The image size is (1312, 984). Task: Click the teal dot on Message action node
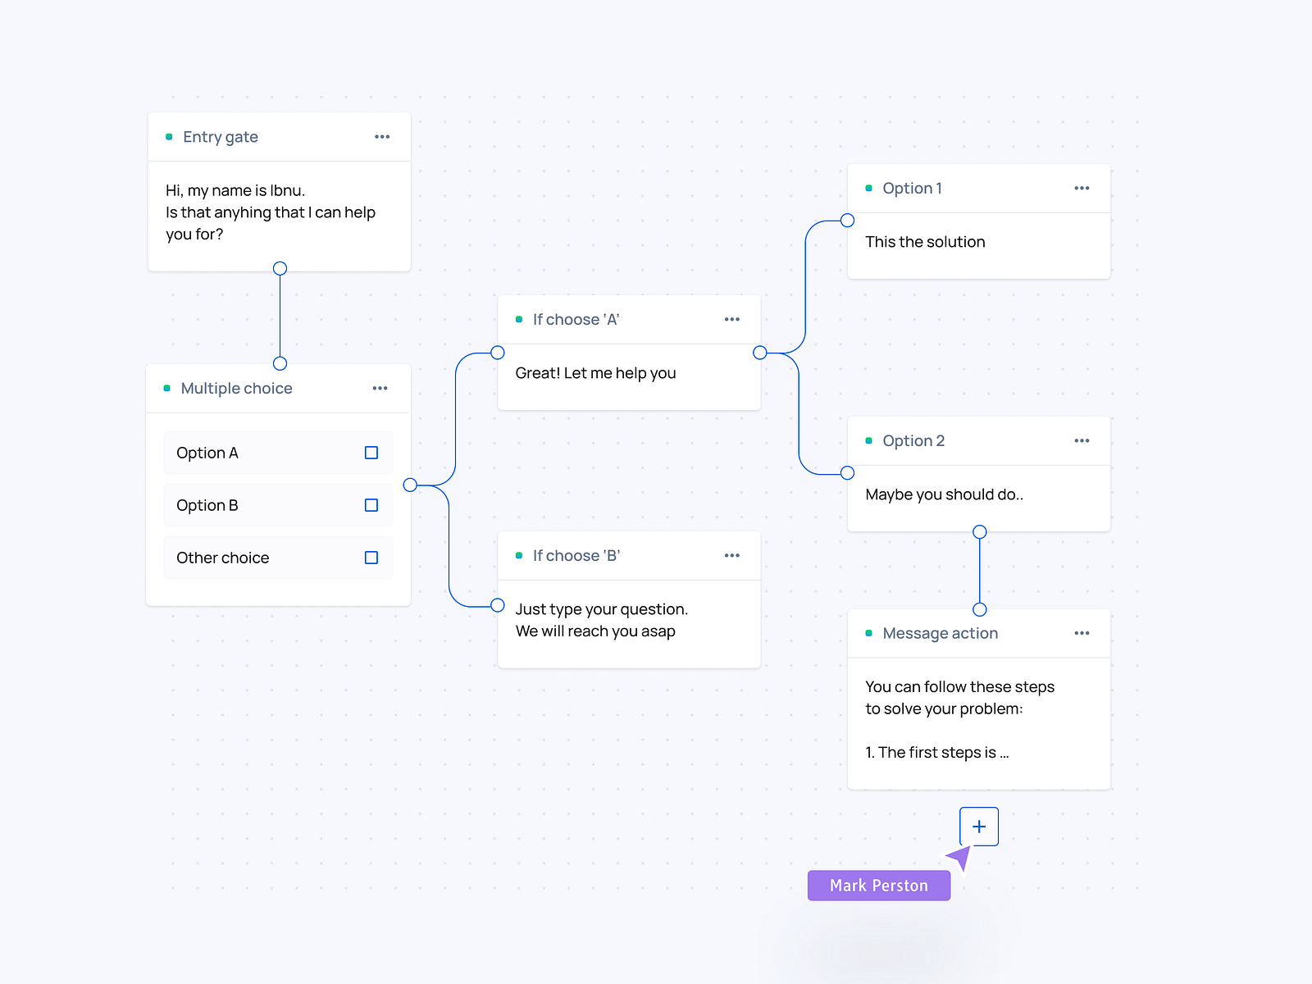tap(868, 633)
